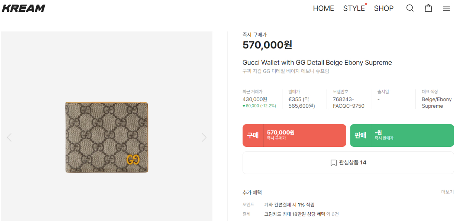The image size is (458, 221).
Task: Click the green 판매 sell button
Action: (402, 135)
